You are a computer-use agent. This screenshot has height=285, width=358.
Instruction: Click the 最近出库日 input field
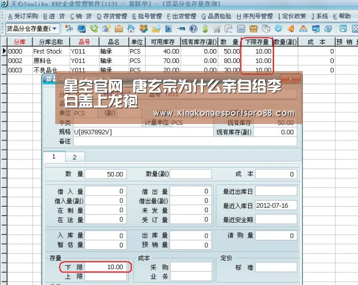click(276, 191)
